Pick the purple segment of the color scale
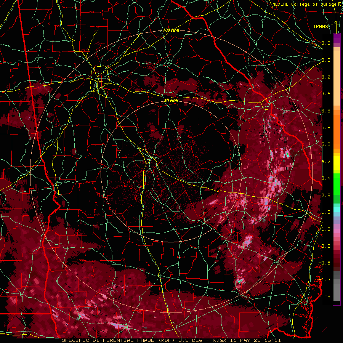 click(x=337, y=38)
